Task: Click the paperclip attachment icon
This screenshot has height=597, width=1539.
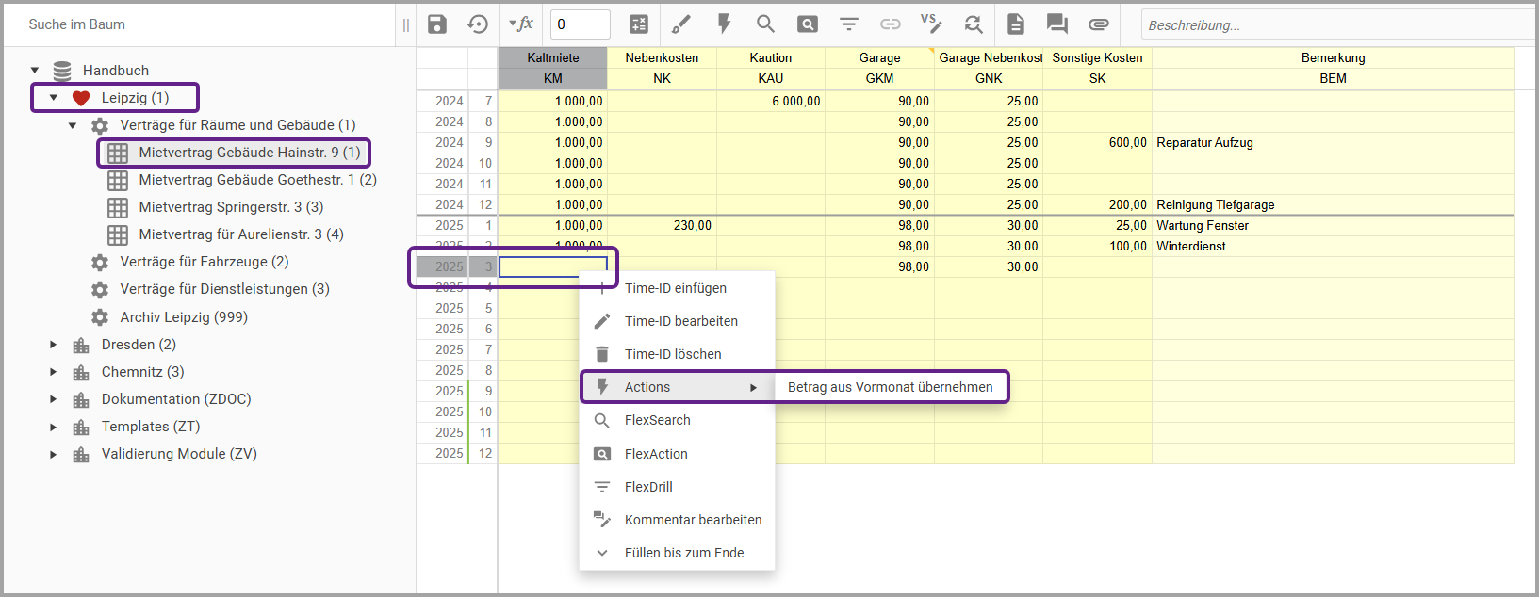Action: (x=1099, y=24)
